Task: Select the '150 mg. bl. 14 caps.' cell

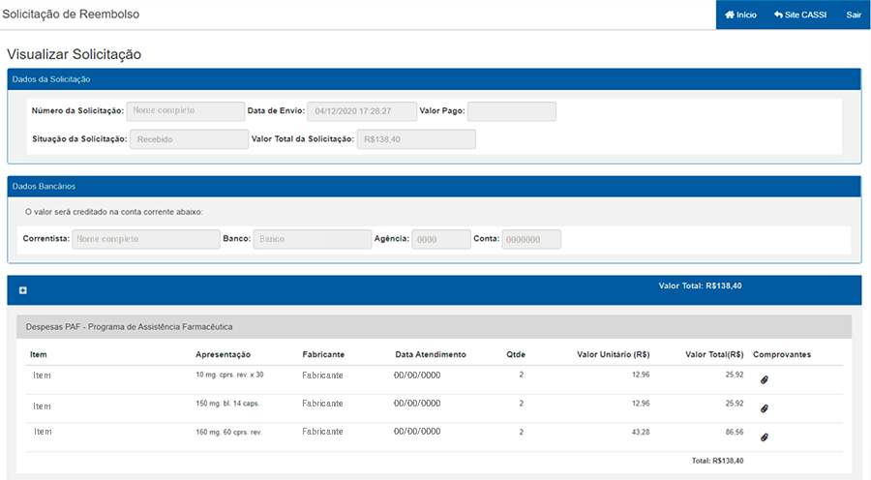Action: click(x=227, y=404)
